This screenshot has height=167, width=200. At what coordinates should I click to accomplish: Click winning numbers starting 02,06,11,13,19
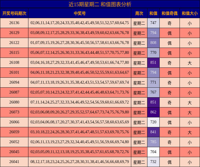click(80, 142)
